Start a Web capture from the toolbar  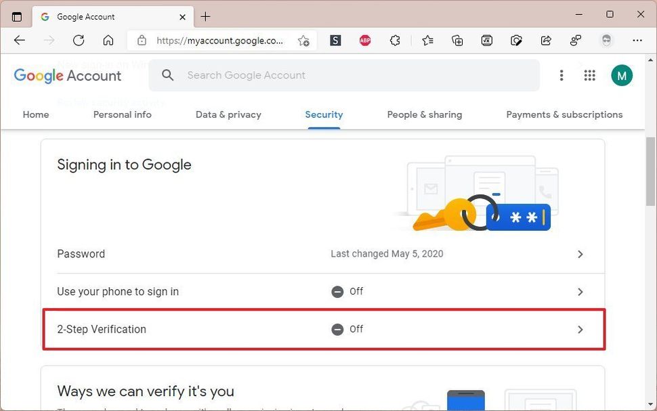point(517,41)
